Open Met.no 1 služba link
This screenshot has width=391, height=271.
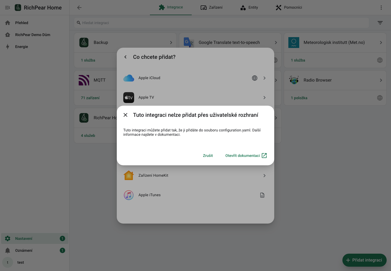click(x=298, y=60)
